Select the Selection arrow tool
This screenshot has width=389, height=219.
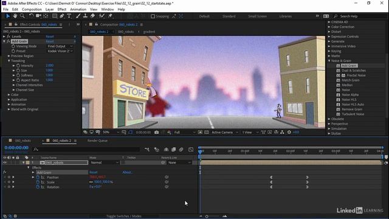click(8, 16)
